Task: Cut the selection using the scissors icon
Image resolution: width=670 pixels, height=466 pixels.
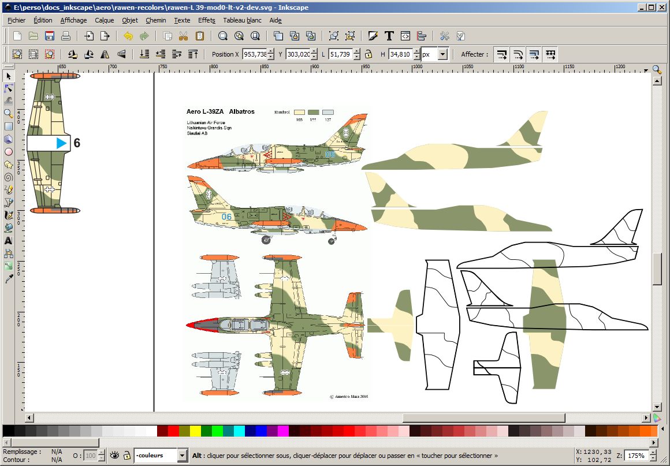Action: coord(183,36)
